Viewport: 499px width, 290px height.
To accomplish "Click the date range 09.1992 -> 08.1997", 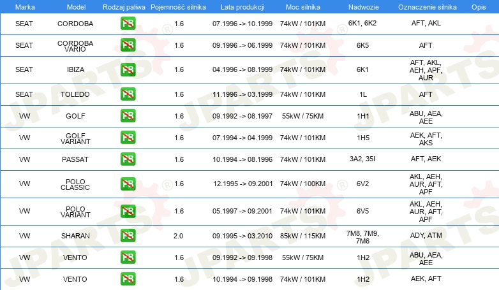I will coord(242,116).
